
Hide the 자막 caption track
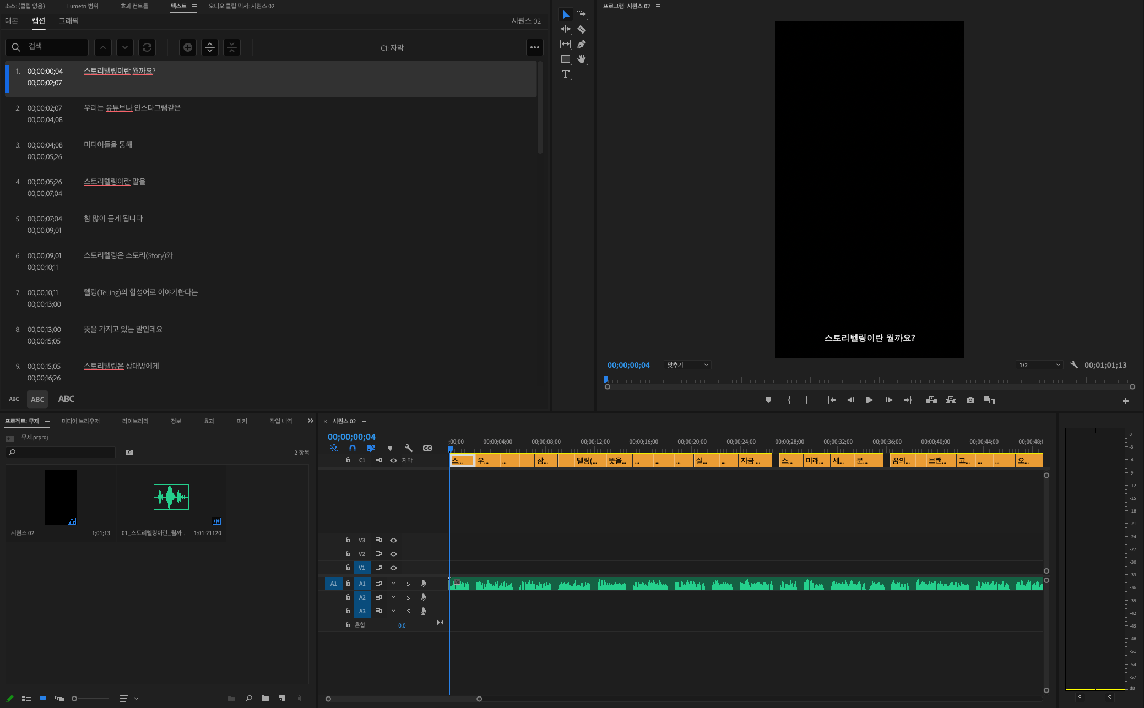pos(393,460)
